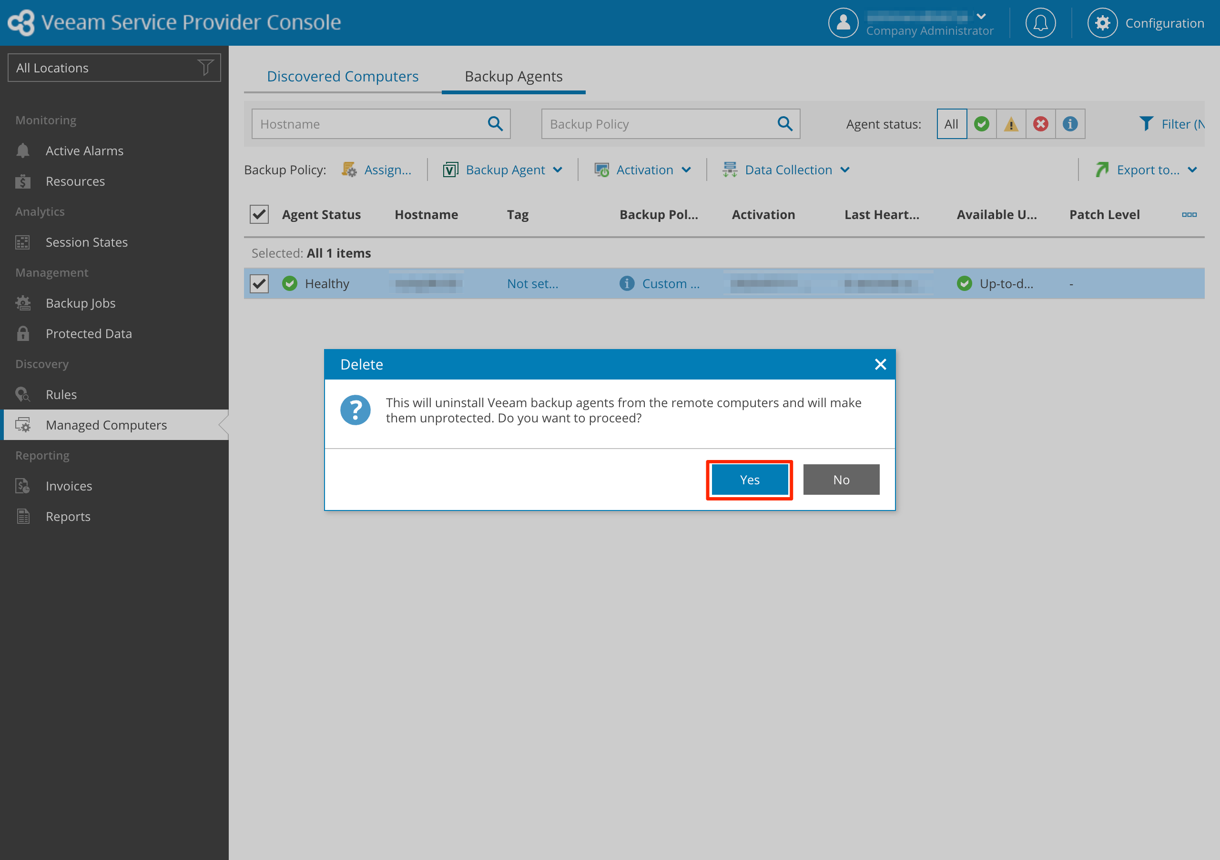
Task: Switch to Backup Agents tab
Action: click(x=513, y=77)
